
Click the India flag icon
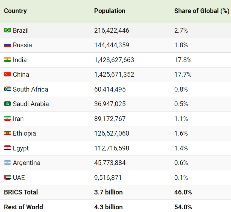tap(7, 60)
